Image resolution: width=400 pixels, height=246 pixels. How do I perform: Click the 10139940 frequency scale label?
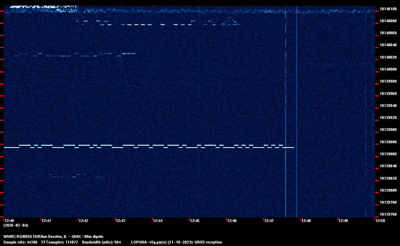[x=388, y=106]
